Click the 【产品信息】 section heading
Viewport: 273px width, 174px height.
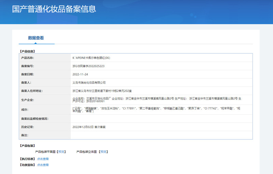(26, 51)
